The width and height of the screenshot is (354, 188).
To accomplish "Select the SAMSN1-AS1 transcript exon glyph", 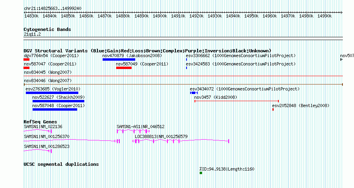I will coord(133,131).
